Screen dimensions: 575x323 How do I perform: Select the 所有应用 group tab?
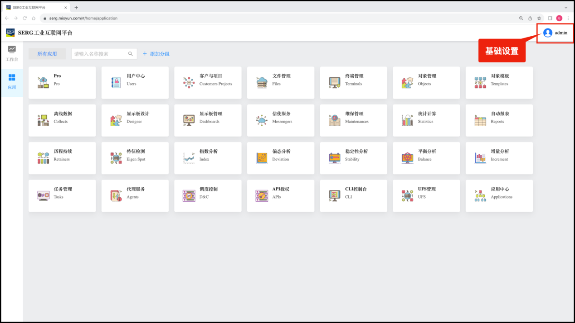[x=47, y=54]
